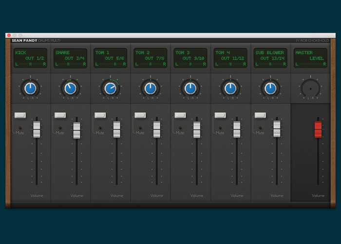Click the Tom 2 volume fader handle
Screen dimensions: 341x244
point(156,130)
